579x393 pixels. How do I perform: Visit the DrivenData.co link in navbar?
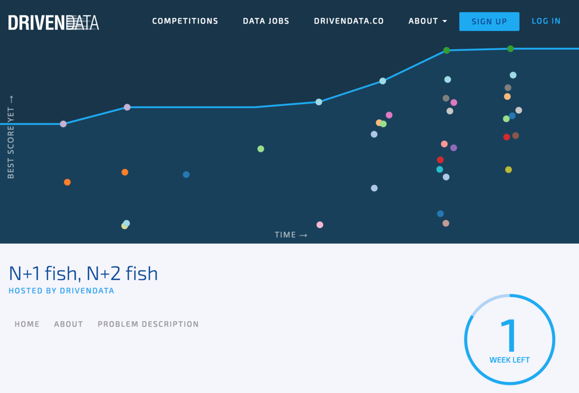click(348, 21)
